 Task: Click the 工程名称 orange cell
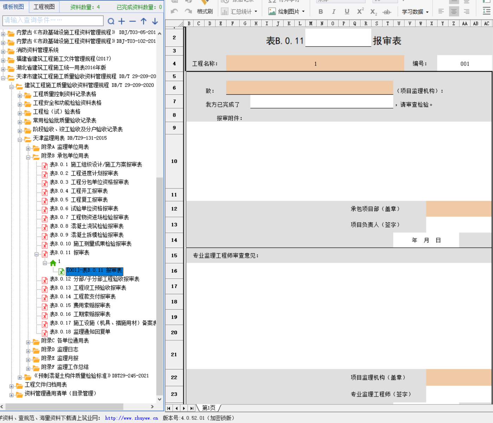(315, 63)
